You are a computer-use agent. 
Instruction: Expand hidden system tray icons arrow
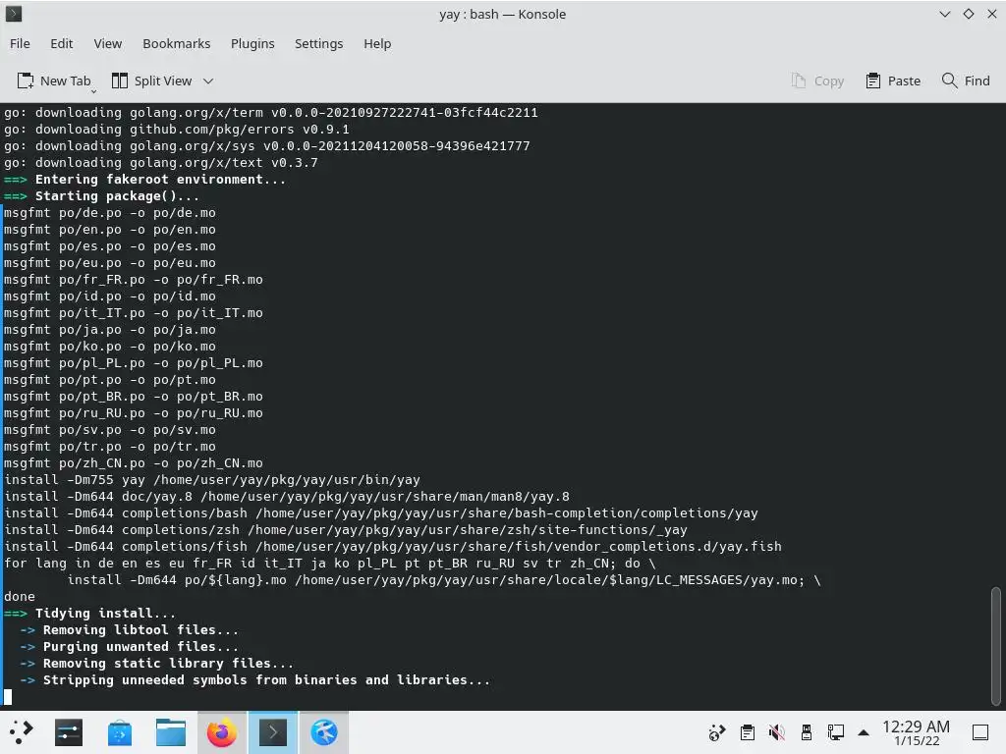pos(864,732)
